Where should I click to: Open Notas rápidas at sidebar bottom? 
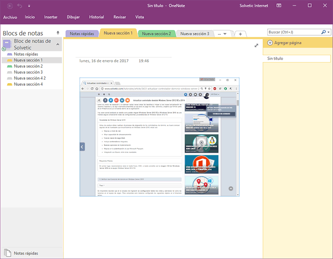point(26,253)
